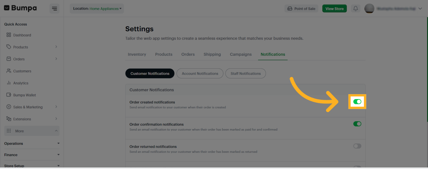Switch to the Shipping settings tab
428x169 pixels.
212,54
